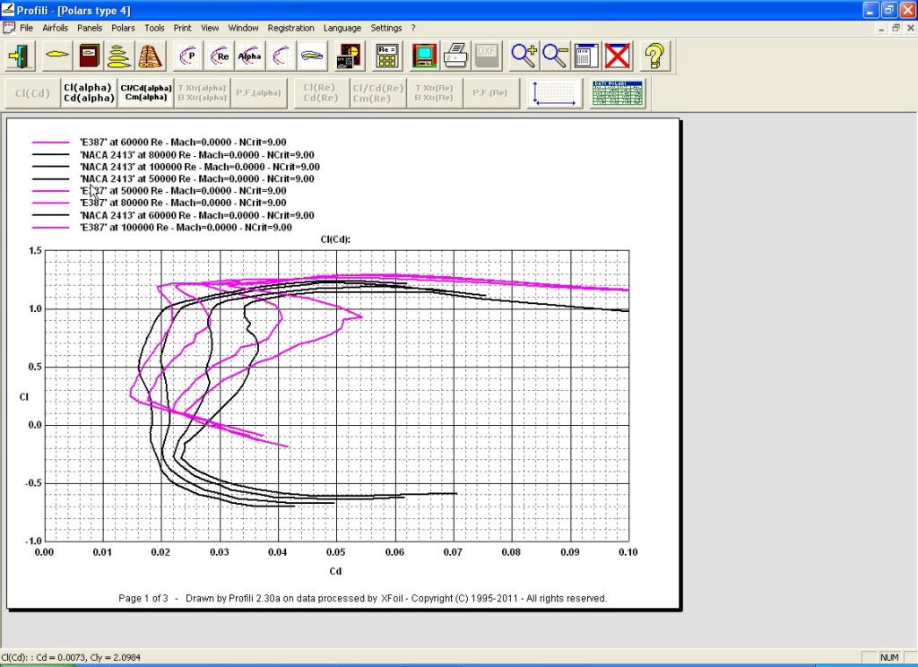The image size is (918, 667).
Task: Click the zoom in magnifier
Action: pyautogui.click(x=524, y=56)
